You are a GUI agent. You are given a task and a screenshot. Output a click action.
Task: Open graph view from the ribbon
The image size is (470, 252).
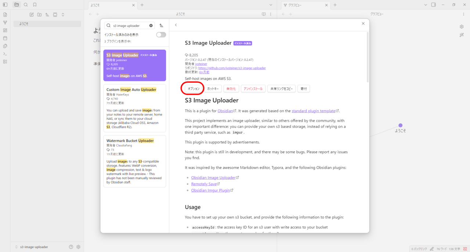5,22
